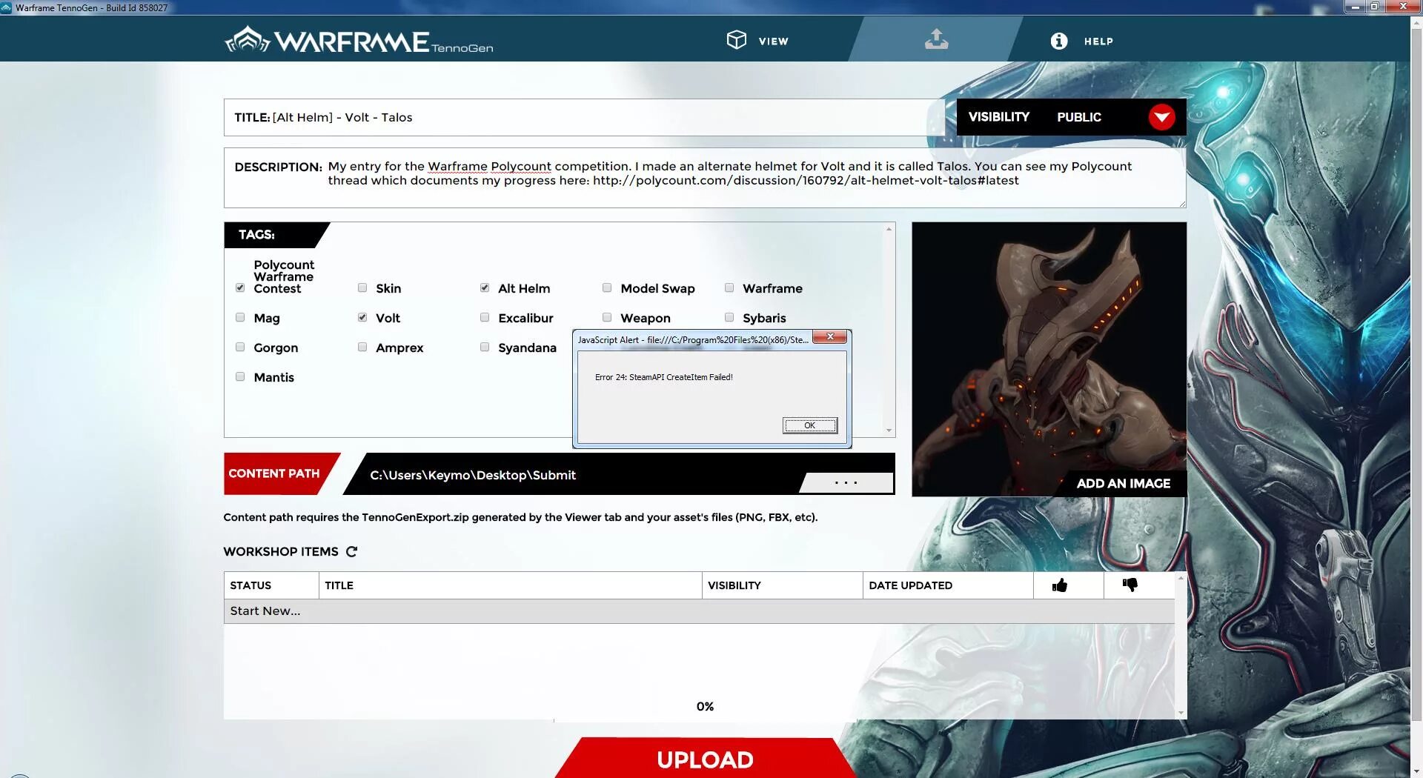Click the Error 24 message text
The image size is (1423, 778).
(663, 377)
